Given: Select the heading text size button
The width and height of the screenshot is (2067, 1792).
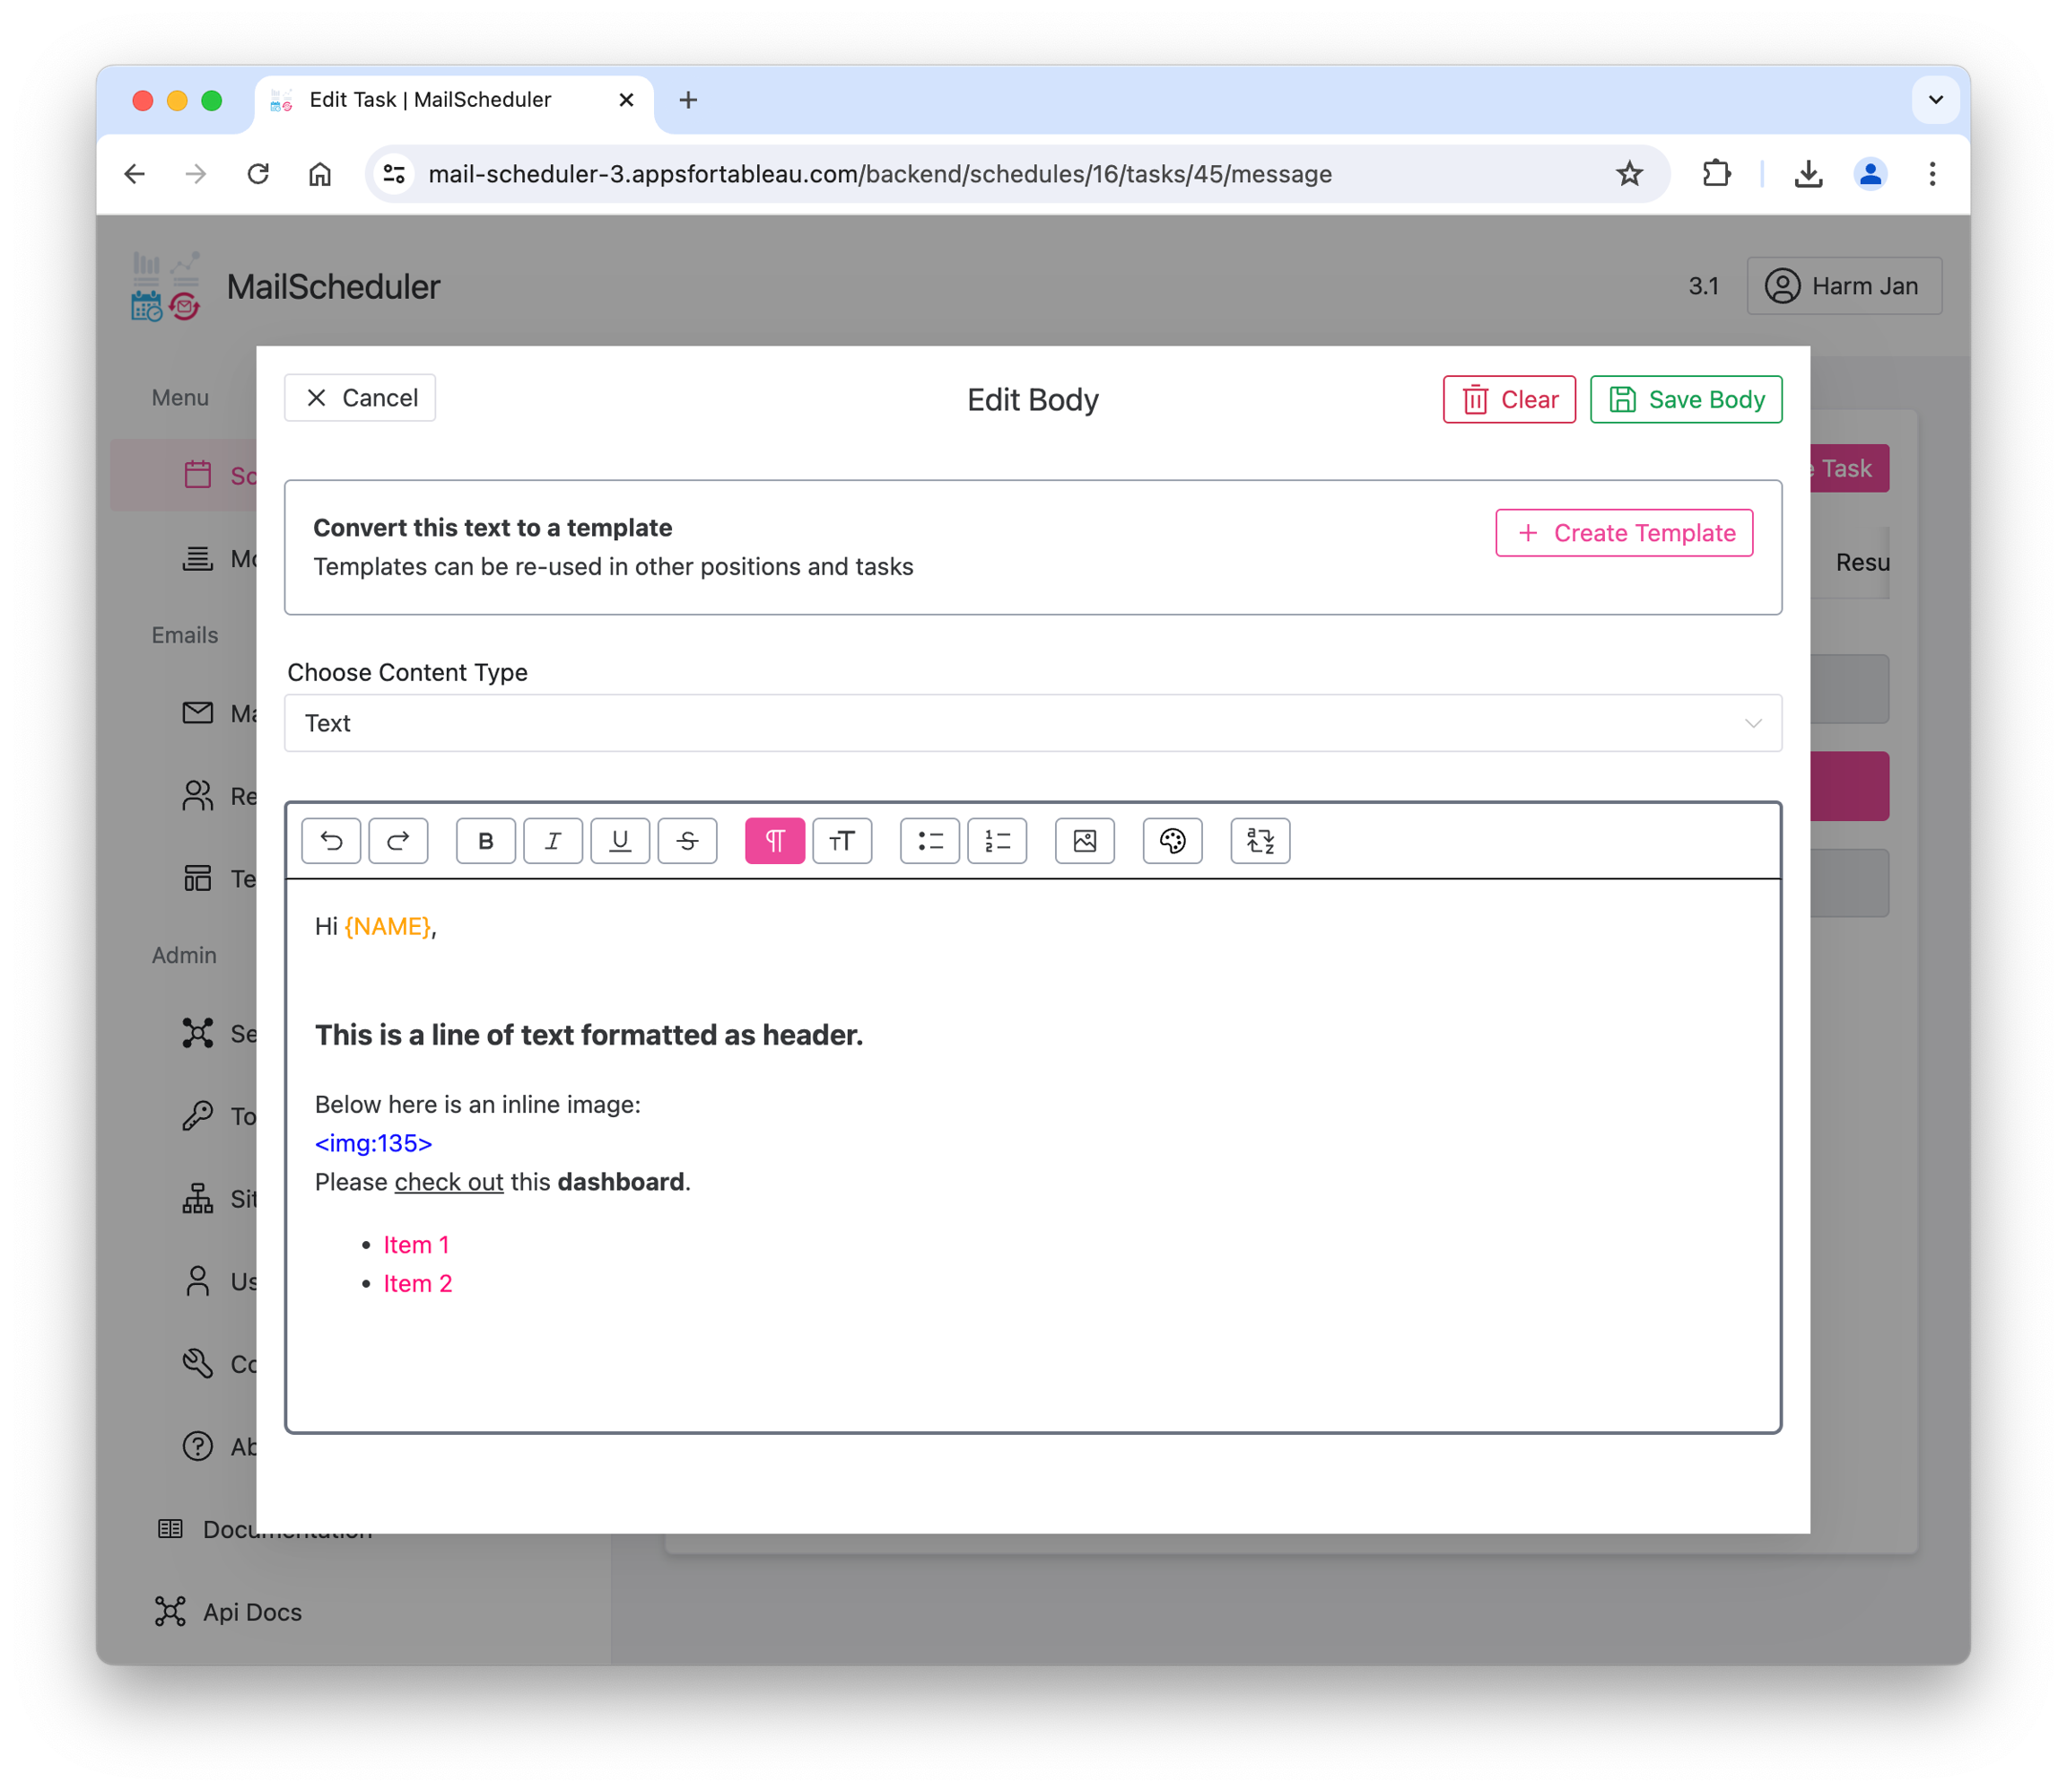Looking at the screenshot, I should click(x=842, y=841).
